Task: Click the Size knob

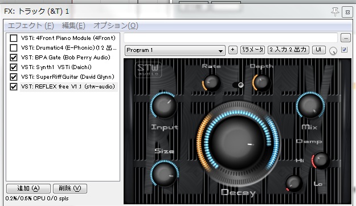Action: point(165,173)
